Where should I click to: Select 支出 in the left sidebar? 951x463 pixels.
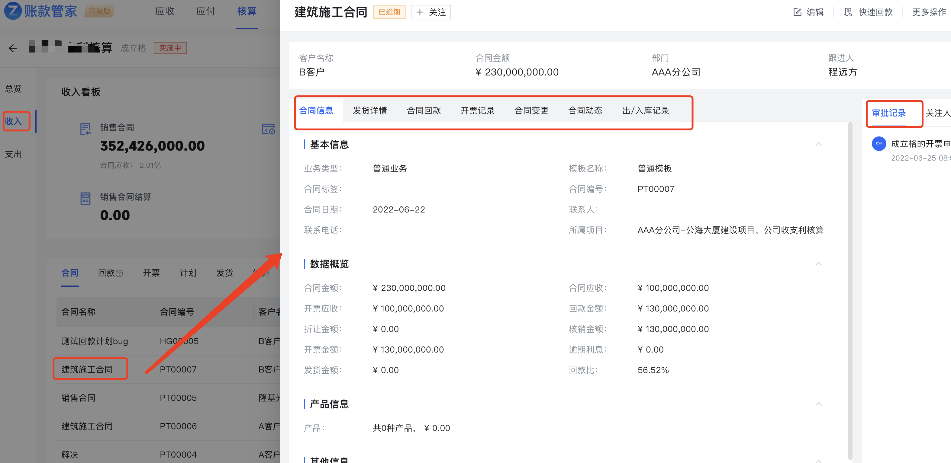click(x=13, y=154)
